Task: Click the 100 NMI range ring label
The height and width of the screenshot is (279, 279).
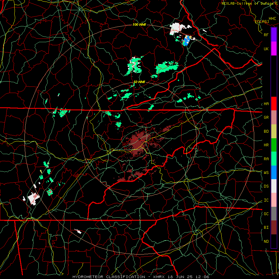Action: coord(139,24)
